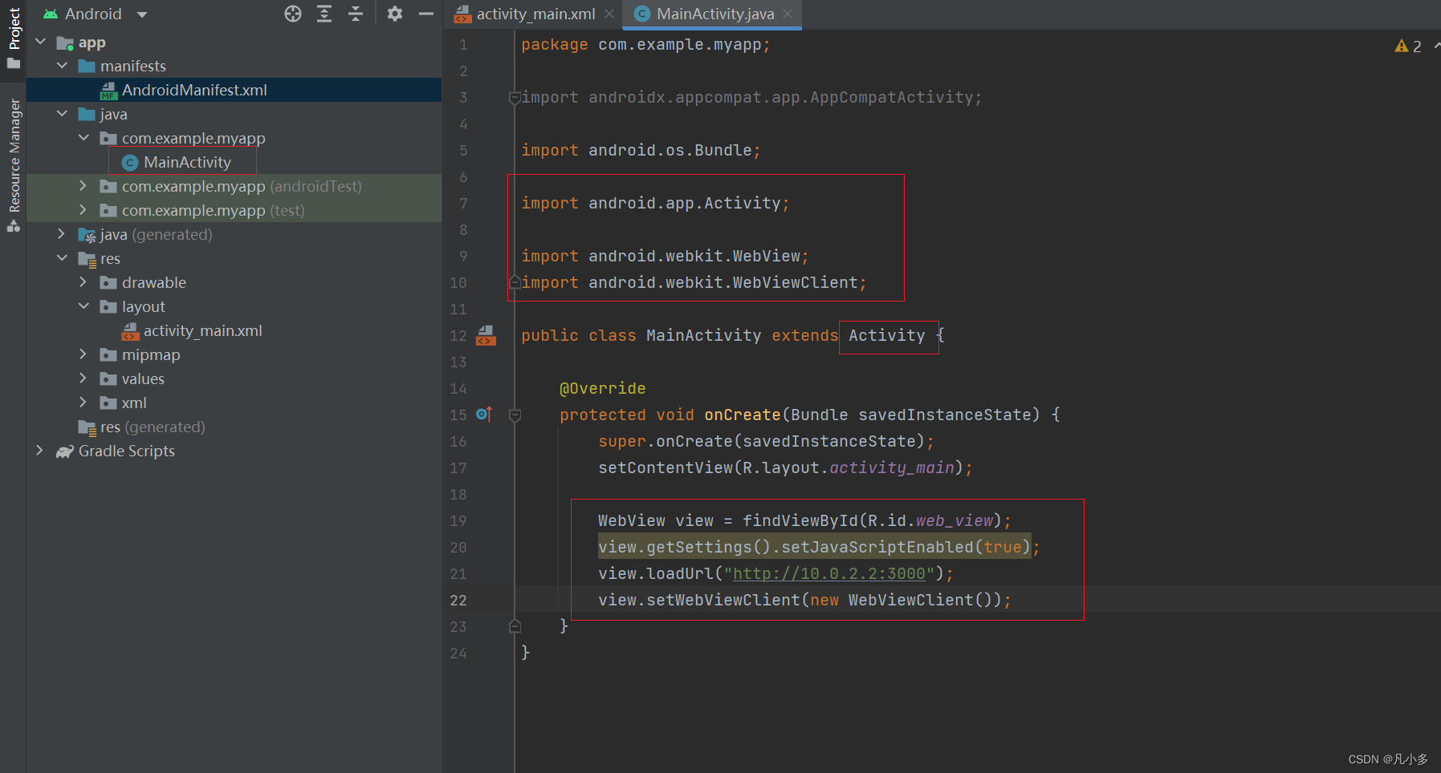Click the Expand All icon in Project panel
Viewport: 1441px width, 773px height.
[x=324, y=14]
